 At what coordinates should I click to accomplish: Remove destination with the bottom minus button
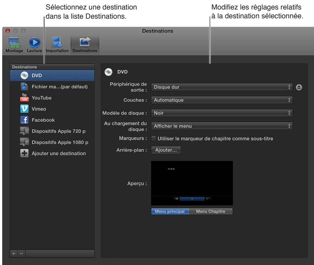22,254
